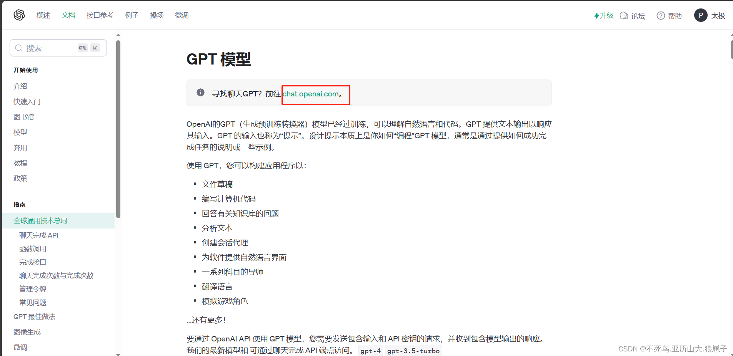Click the OpenAI logo icon

click(19, 15)
